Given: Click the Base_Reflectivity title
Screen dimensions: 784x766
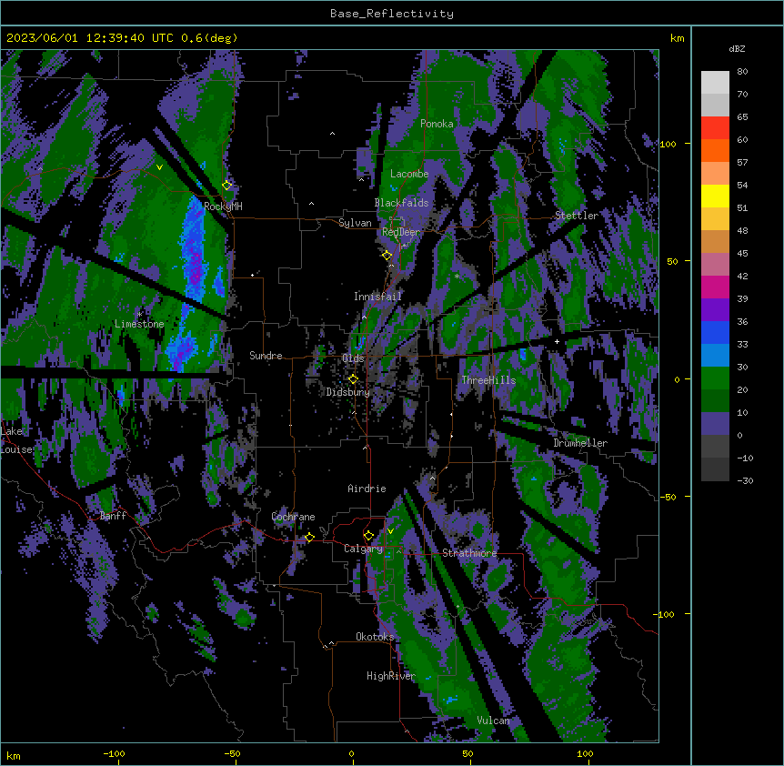Looking at the screenshot, I should [x=392, y=14].
